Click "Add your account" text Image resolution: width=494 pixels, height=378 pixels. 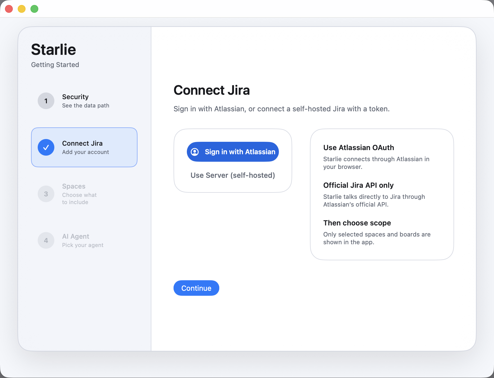pyautogui.click(x=85, y=152)
